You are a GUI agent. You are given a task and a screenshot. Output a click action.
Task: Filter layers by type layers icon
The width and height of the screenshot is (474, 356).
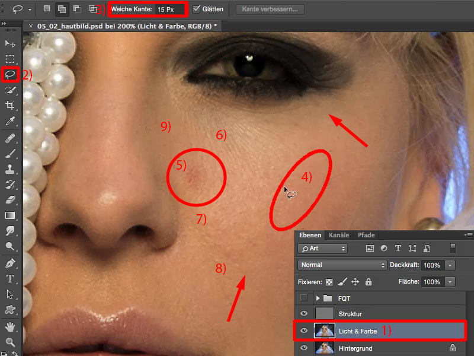[x=398, y=249]
